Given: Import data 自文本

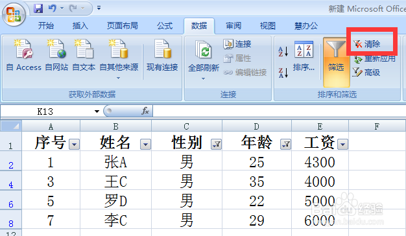Looking at the screenshot, I should pyautogui.click(x=84, y=55).
